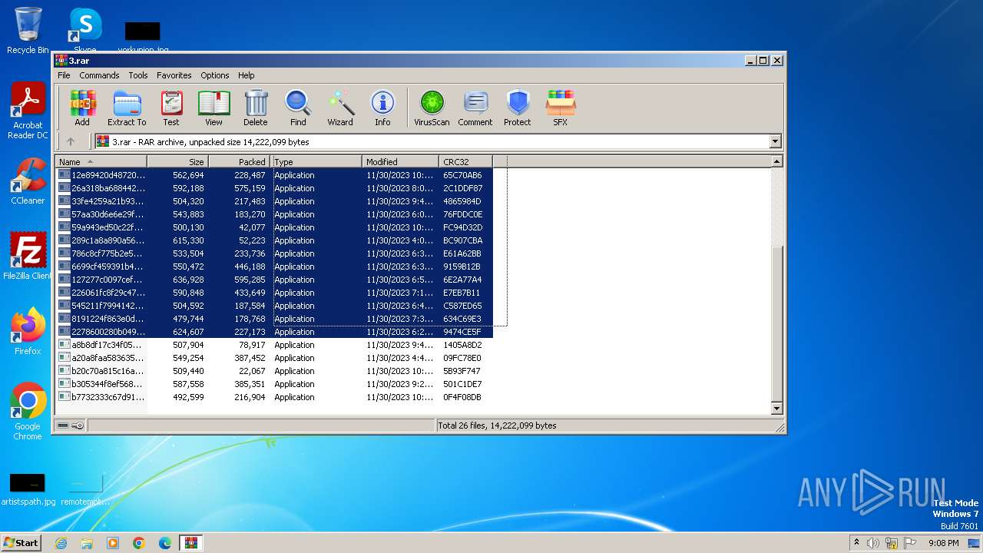Image resolution: width=983 pixels, height=553 pixels.
Task: Sort files by CRC32 column
Action: point(466,161)
